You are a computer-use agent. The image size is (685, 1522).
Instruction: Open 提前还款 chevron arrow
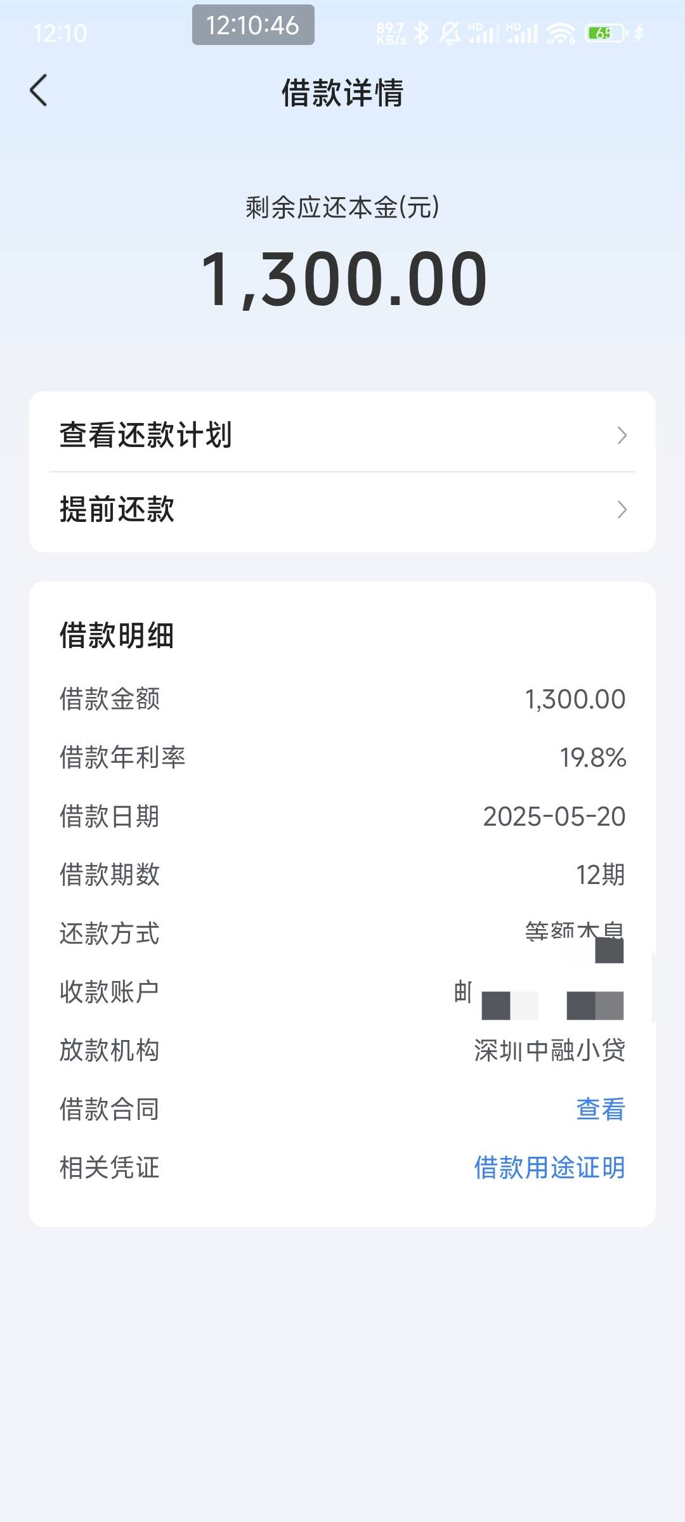(x=622, y=510)
